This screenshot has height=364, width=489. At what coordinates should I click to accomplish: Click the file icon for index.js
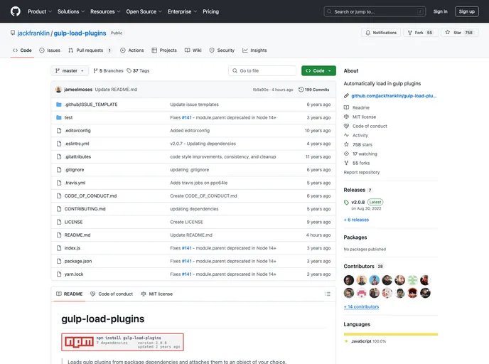click(x=59, y=248)
